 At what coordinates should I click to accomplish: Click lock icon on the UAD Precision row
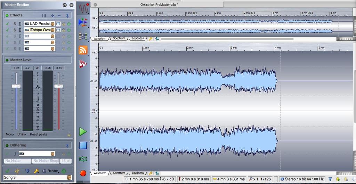64,24
